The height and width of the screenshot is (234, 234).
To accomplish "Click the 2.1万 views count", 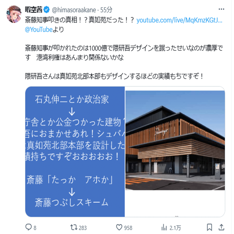I will [x=175, y=228].
